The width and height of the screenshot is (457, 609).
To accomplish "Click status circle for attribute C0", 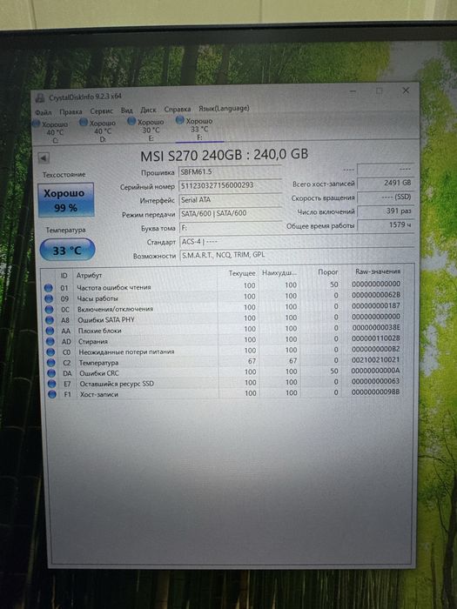I will click(50, 352).
